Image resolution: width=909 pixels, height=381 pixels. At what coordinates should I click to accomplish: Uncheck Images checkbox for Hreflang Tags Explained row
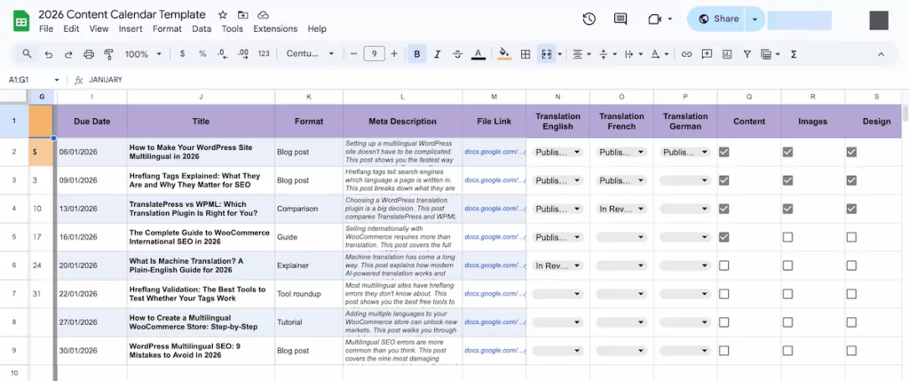[787, 180]
